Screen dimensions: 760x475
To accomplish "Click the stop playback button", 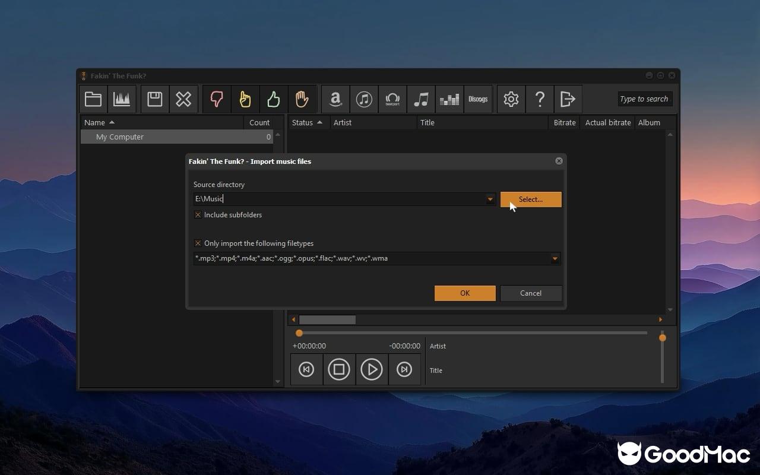I will (x=339, y=369).
